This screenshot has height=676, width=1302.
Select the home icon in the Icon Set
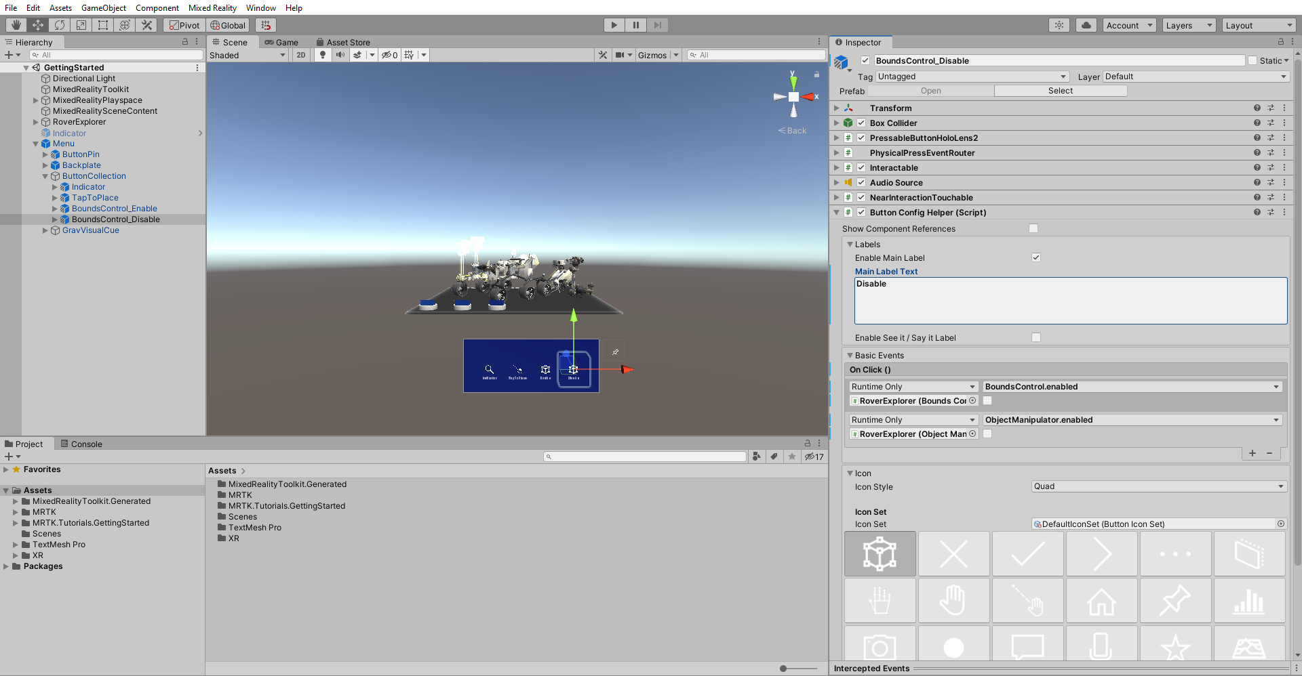coord(1101,600)
